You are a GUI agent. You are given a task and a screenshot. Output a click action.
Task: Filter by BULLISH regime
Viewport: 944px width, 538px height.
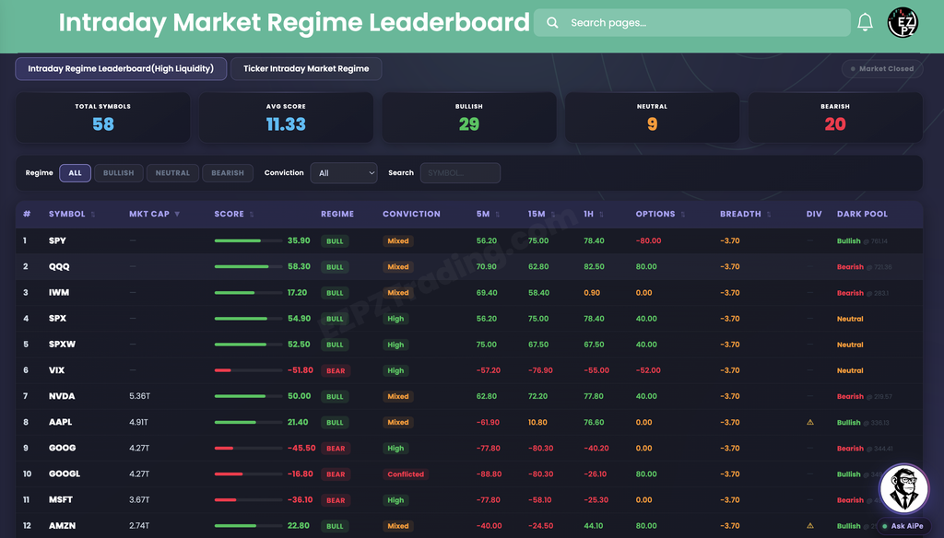click(119, 172)
